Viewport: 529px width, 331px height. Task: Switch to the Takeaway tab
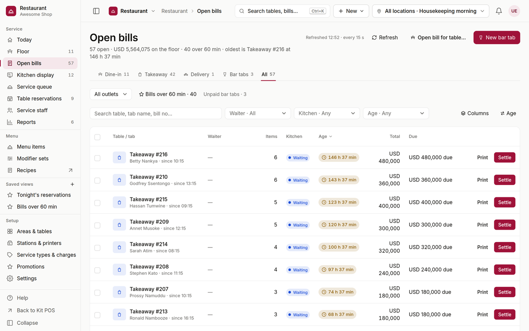tap(157, 74)
